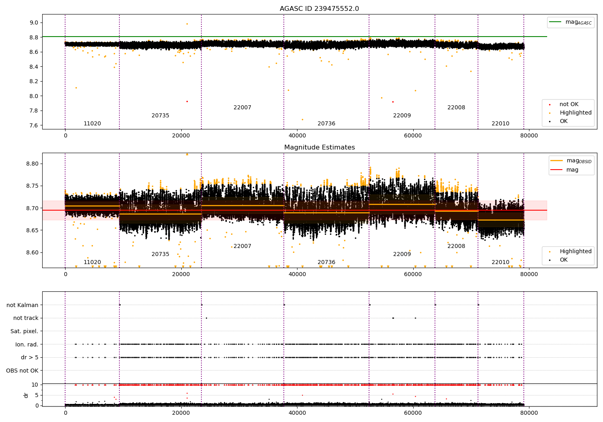Select the 'not Kalman' axis label
Viewport: 603px width, 422px height.
pos(23,305)
